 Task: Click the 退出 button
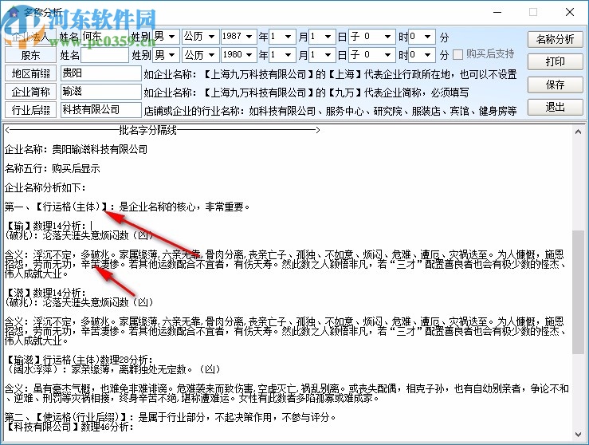coord(555,108)
